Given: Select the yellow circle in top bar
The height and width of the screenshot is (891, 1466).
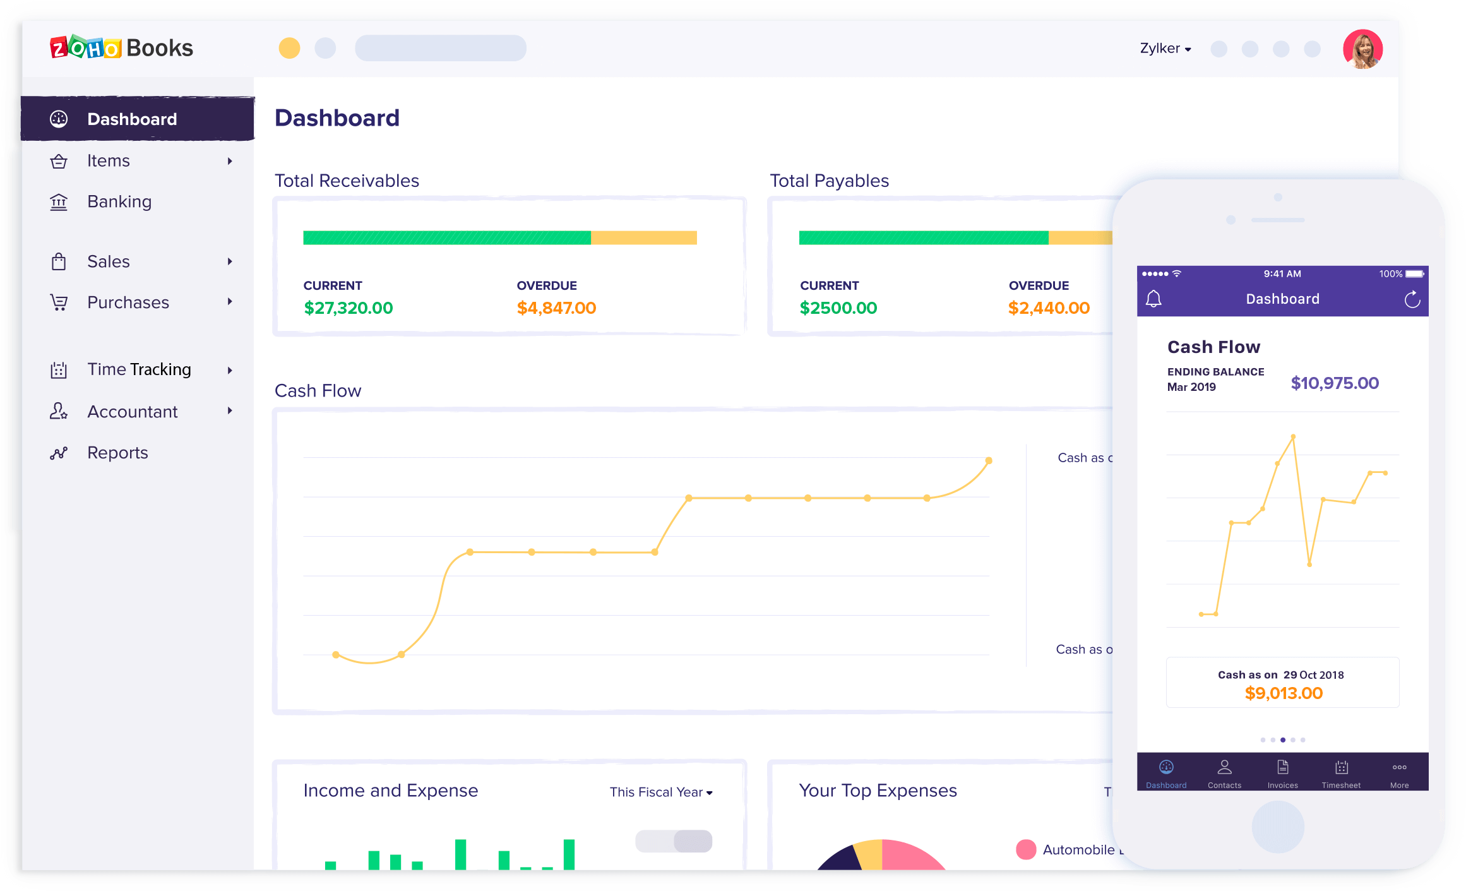Looking at the screenshot, I should click(289, 48).
